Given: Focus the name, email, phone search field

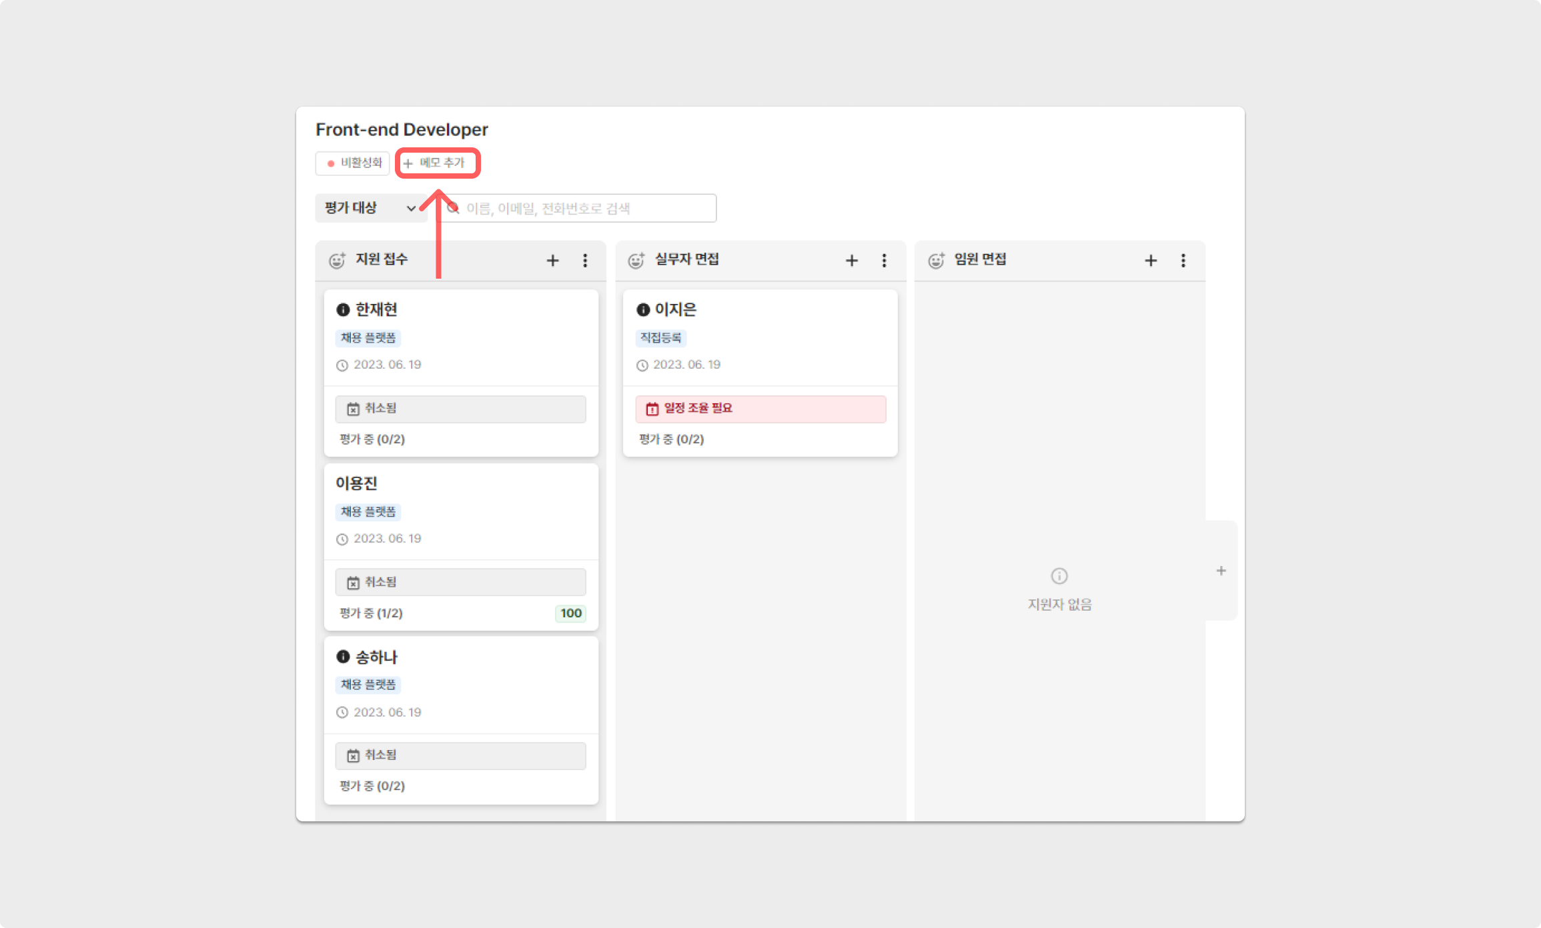Looking at the screenshot, I should 587,209.
